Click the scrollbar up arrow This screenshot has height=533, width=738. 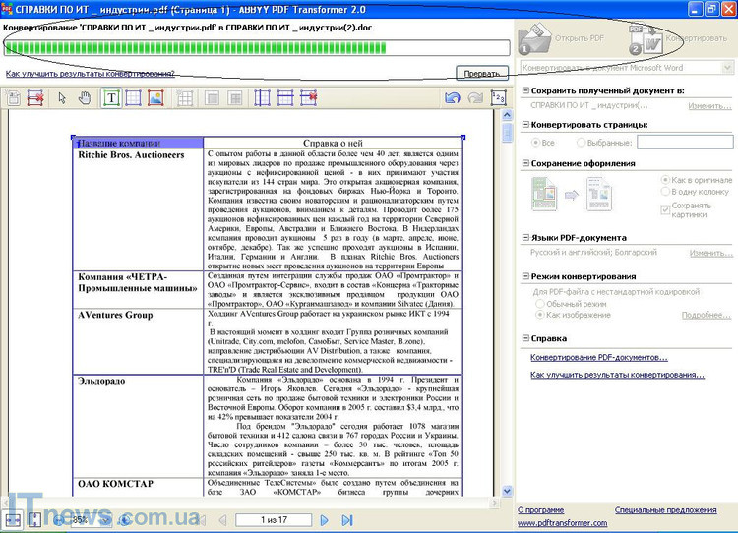click(x=507, y=115)
